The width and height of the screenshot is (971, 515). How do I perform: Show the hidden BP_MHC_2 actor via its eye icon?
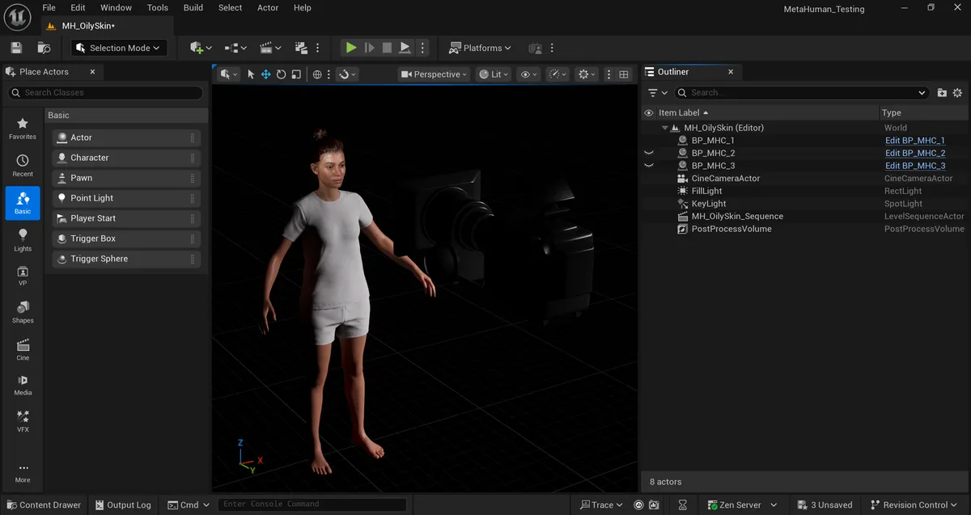648,153
